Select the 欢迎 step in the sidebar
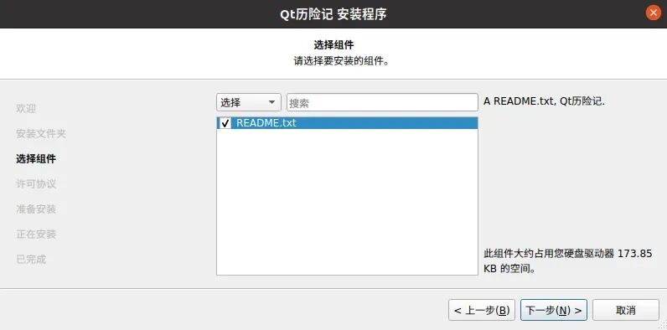 pyautogui.click(x=26, y=108)
